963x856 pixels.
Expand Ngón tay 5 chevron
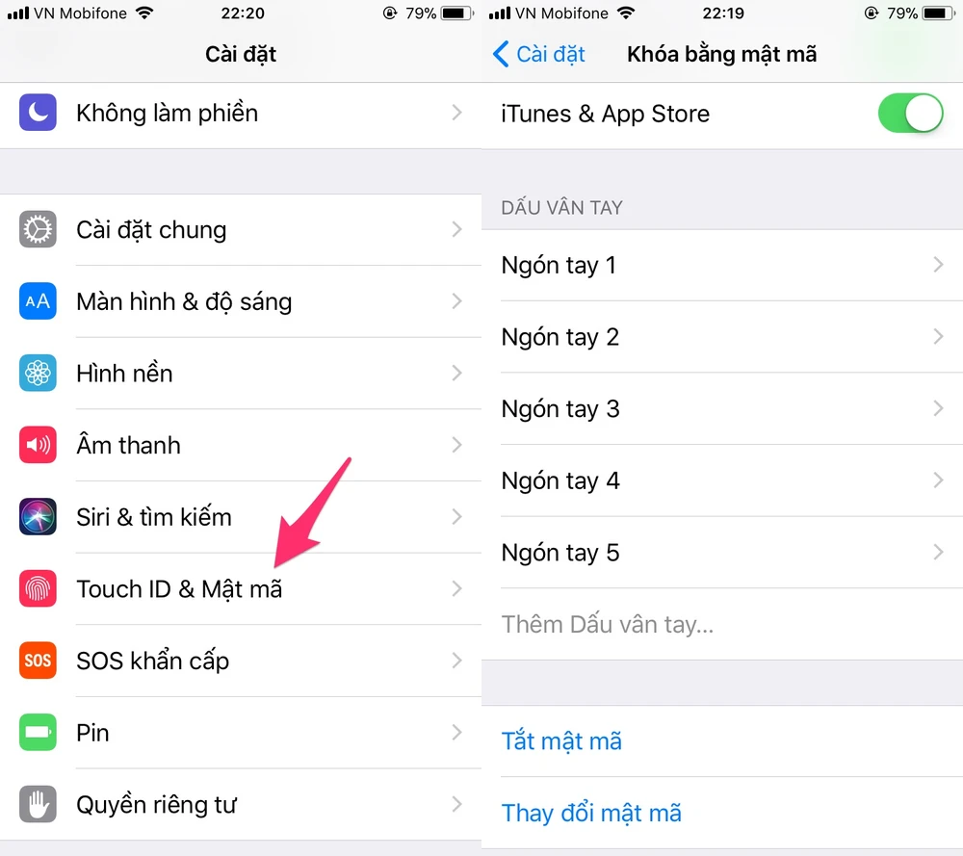[x=938, y=552]
